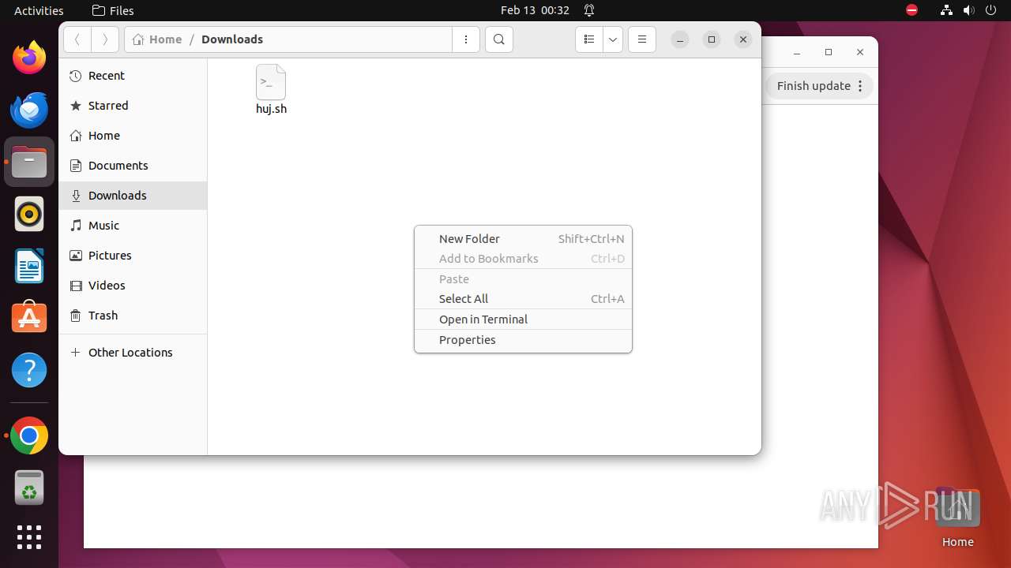Go back with the previous-folder arrow
Screen dimensions: 1011x568
(77, 39)
